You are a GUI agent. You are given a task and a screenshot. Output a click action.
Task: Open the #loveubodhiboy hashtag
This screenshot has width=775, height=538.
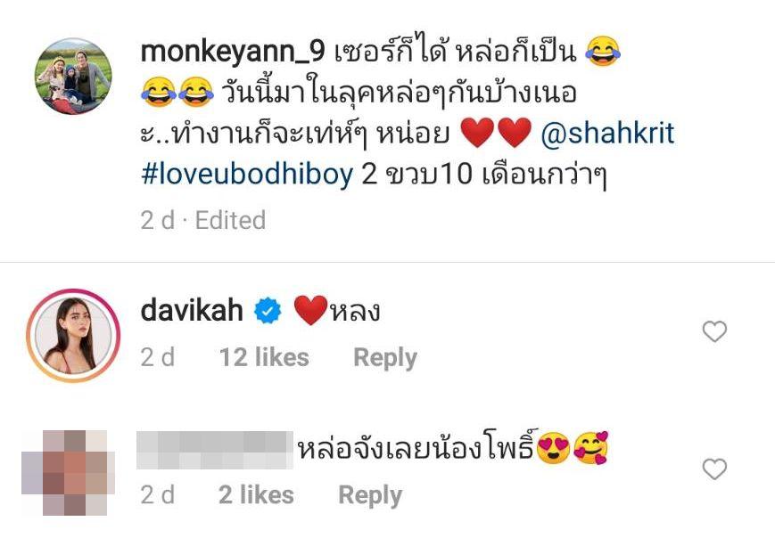coord(247,174)
